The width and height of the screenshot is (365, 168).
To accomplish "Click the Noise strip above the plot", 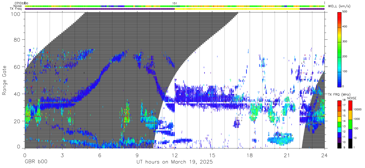I will pyautogui.click(x=174, y=6).
